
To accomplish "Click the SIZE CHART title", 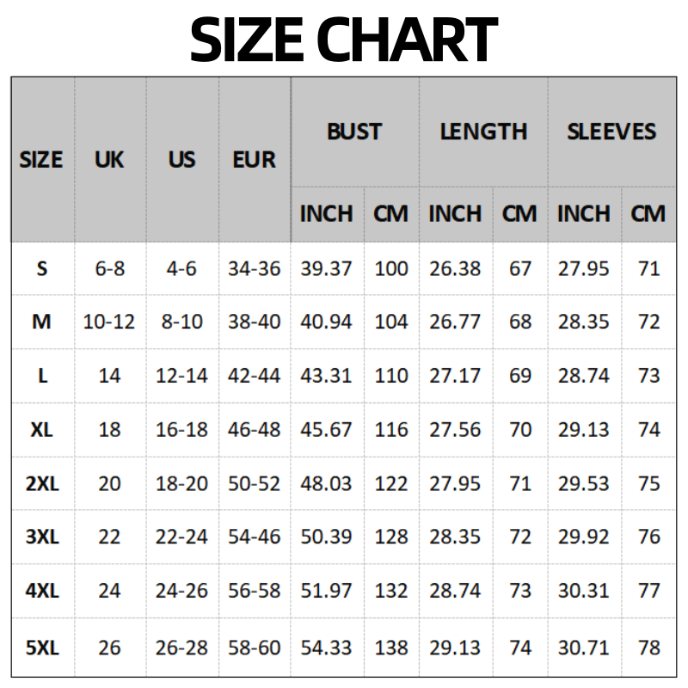I will (344, 39).
